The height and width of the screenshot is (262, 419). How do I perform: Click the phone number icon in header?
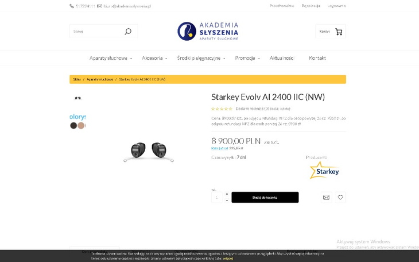pos(72,6)
